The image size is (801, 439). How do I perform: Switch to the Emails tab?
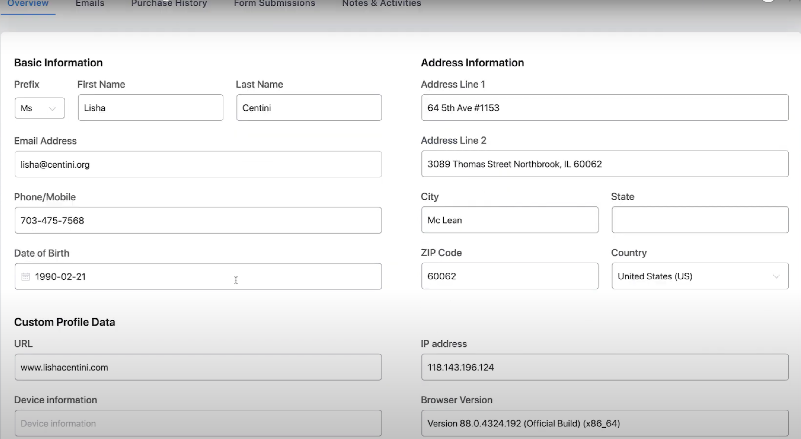(x=89, y=4)
